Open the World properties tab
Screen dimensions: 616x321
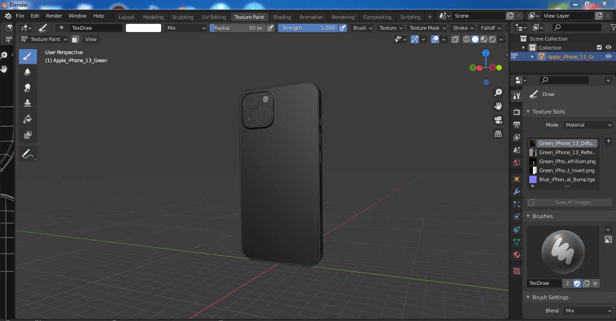517,162
